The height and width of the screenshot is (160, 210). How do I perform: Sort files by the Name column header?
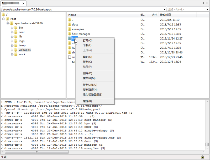[x=103, y=15]
